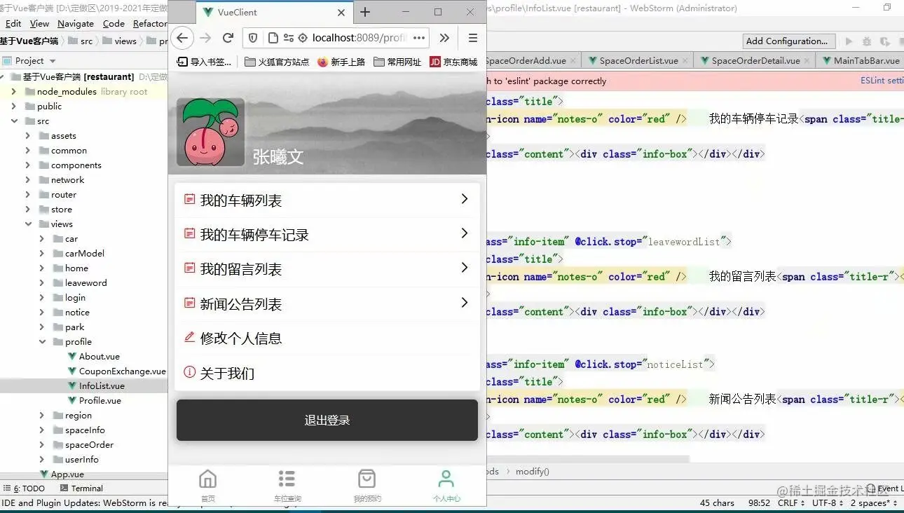Click the radish avatar picture

[x=210, y=132]
